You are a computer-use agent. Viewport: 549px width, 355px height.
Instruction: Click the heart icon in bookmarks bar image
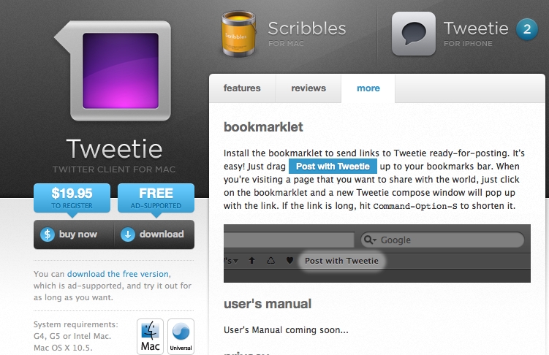(289, 261)
